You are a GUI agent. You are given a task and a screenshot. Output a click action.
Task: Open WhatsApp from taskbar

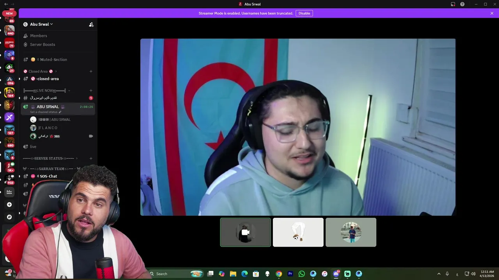[302, 274]
